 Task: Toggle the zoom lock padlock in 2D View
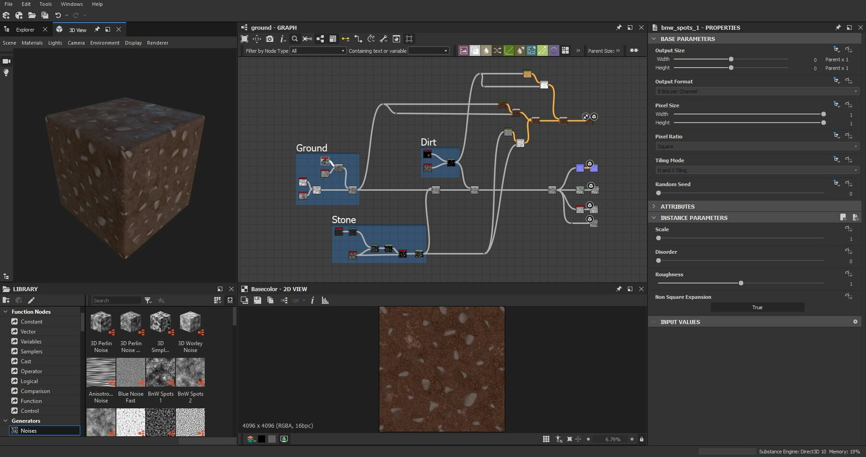(641, 439)
